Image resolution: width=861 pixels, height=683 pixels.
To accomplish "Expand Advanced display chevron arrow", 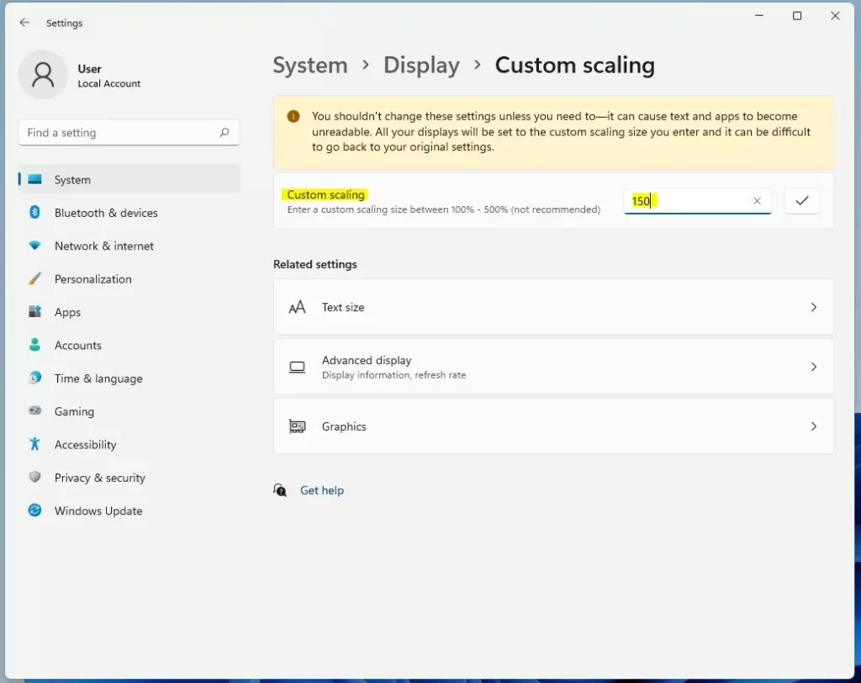I will point(814,367).
